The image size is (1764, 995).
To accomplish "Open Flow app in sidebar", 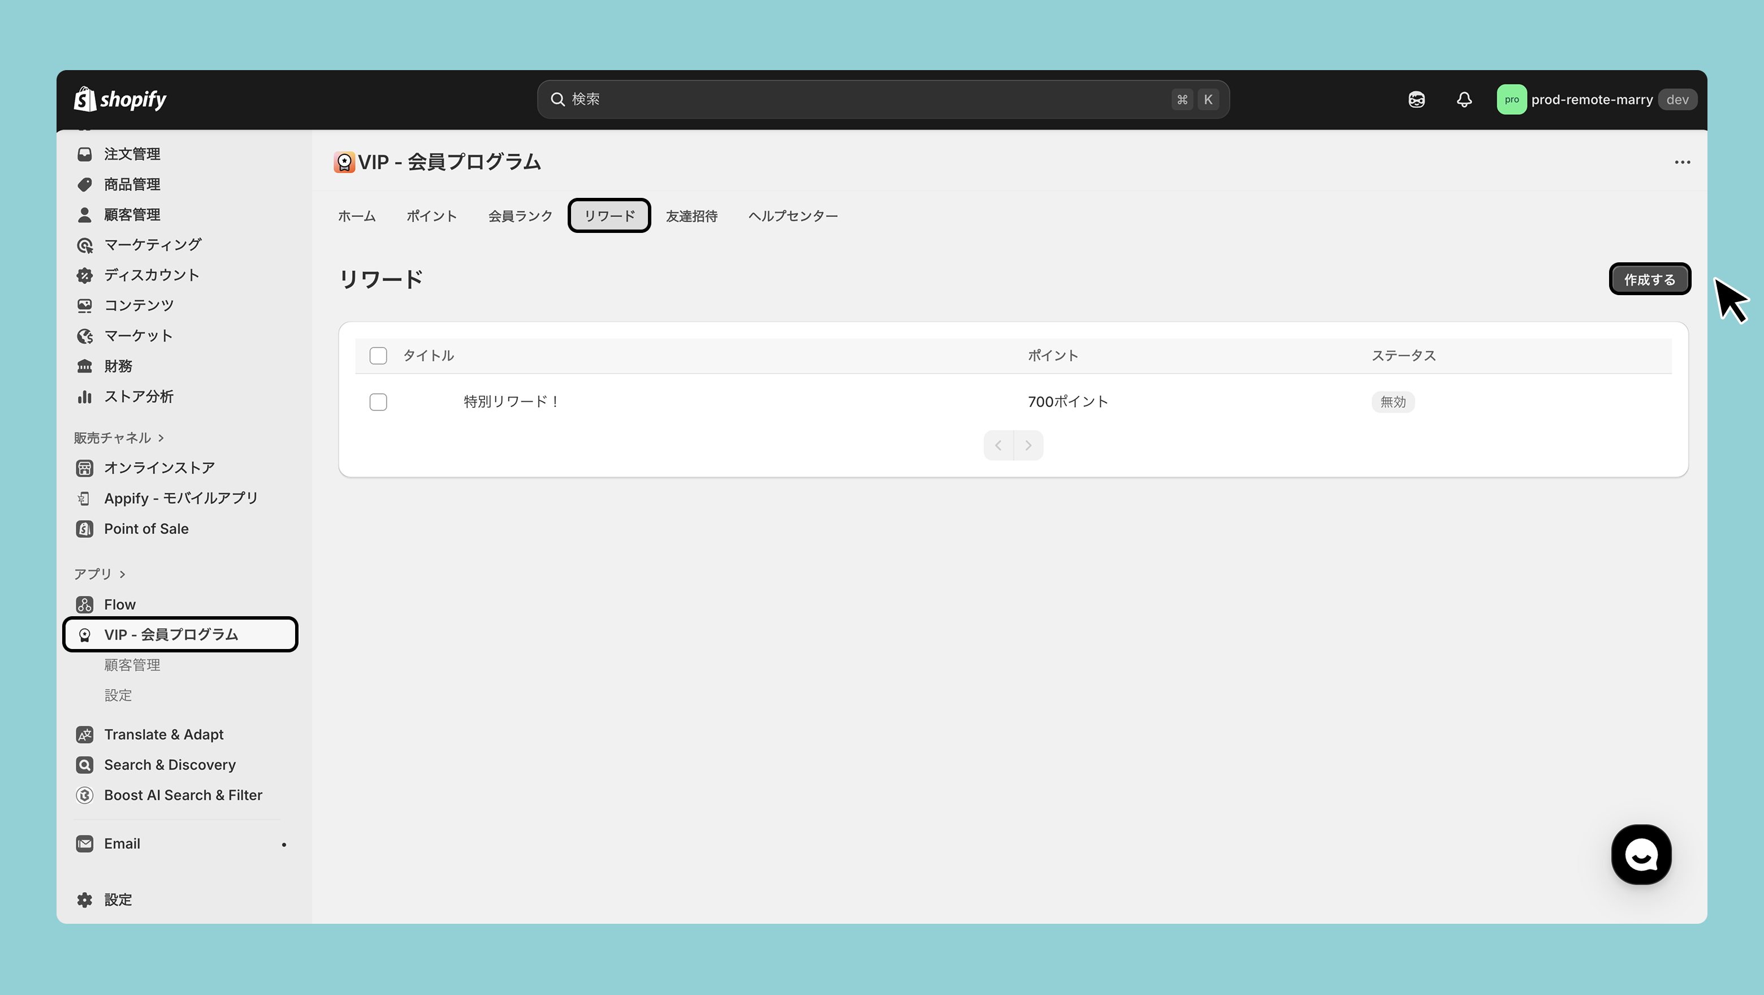I will (120, 604).
